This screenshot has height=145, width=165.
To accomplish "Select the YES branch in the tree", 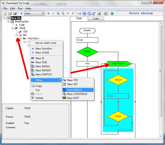I will 25,32.
